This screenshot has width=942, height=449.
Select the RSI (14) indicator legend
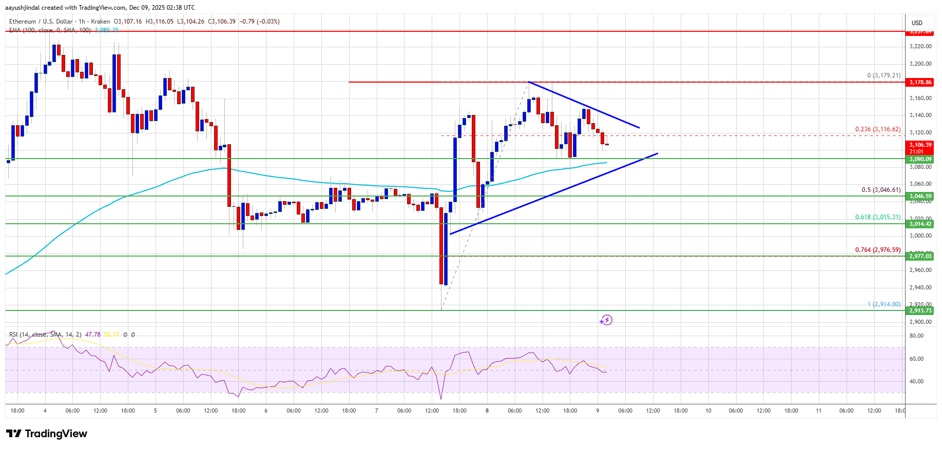click(x=45, y=335)
